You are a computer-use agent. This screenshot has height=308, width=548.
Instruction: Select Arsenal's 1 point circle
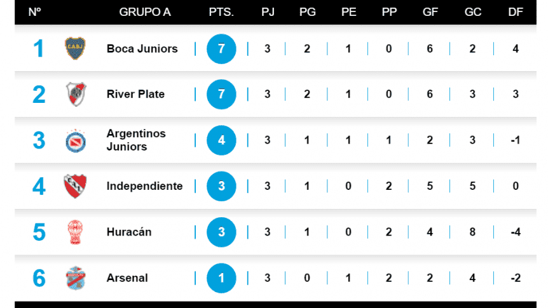pos(221,278)
